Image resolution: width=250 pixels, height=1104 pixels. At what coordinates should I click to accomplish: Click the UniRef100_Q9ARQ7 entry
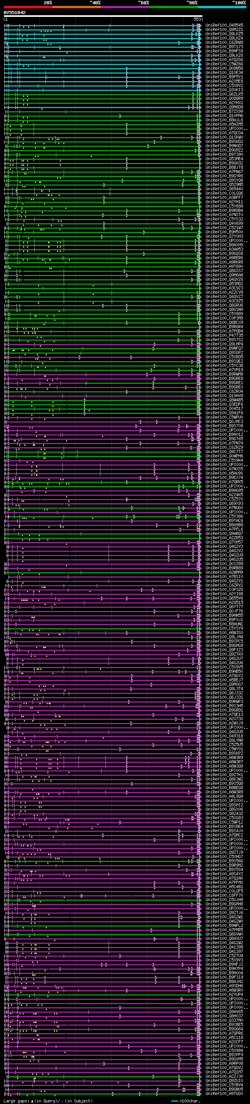coord(224,533)
